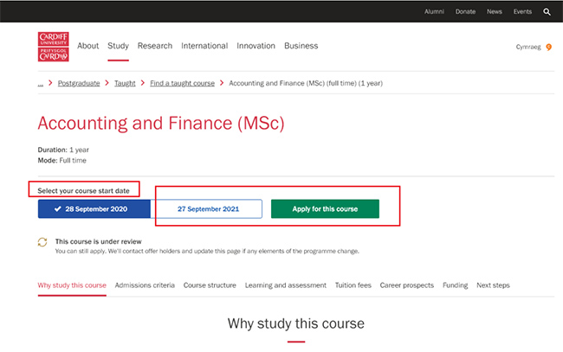The image size is (563, 352).
Task: Open the Study menu
Action: click(x=118, y=46)
